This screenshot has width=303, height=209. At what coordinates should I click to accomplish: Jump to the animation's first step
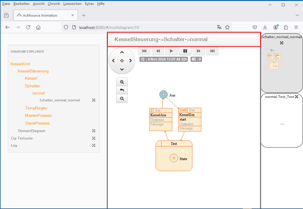(x=144, y=51)
